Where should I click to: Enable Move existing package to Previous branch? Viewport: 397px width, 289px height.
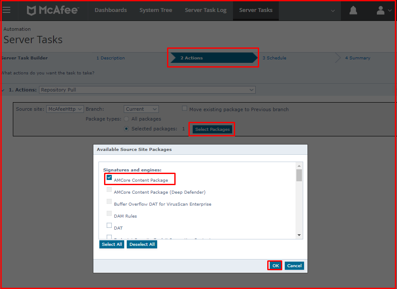tap(185, 109)
